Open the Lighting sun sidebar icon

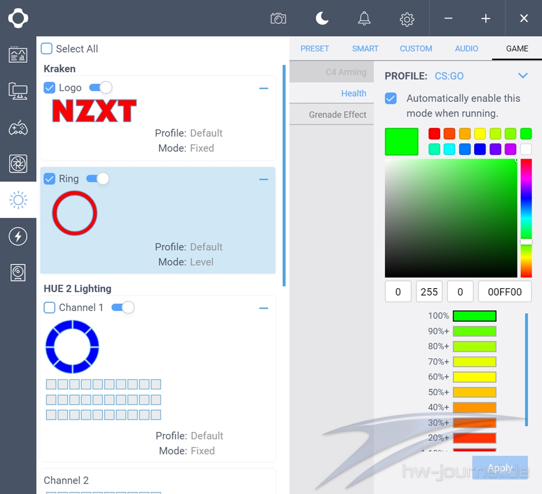click(x=18, y=200)
